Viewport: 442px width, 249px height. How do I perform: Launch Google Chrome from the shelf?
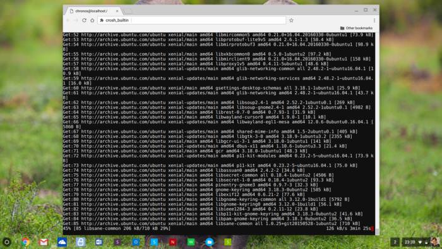coord(25,242)
